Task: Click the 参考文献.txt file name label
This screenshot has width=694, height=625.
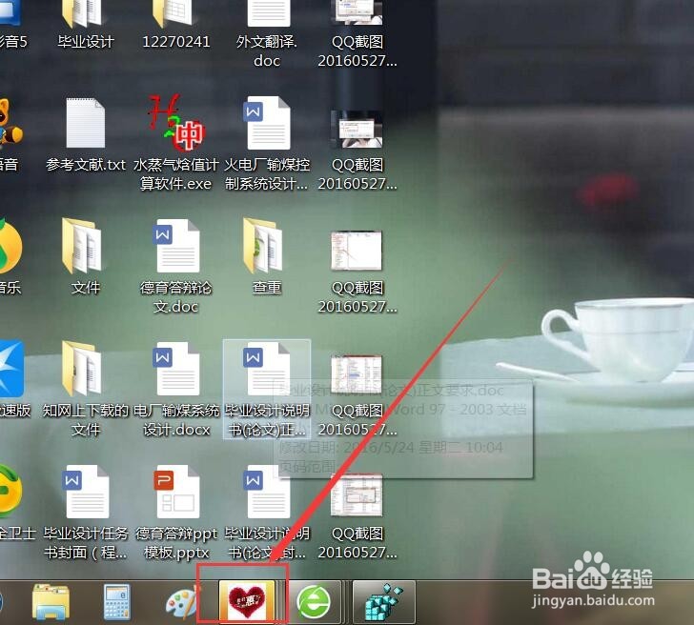Action: [86, 165]
